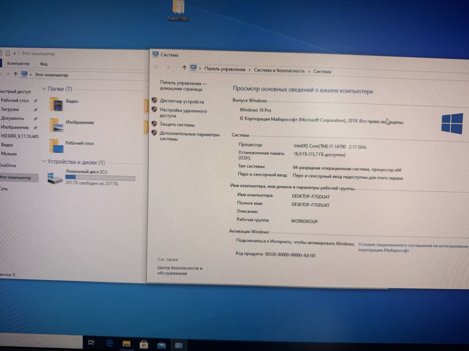Select Изображения in navigation pane
This screenshot has width=469, height=351.
[15, 127]
